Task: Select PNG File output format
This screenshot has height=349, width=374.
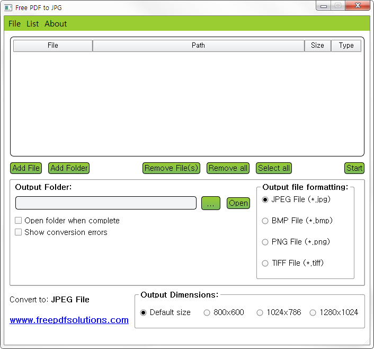Action: (265, 242)
